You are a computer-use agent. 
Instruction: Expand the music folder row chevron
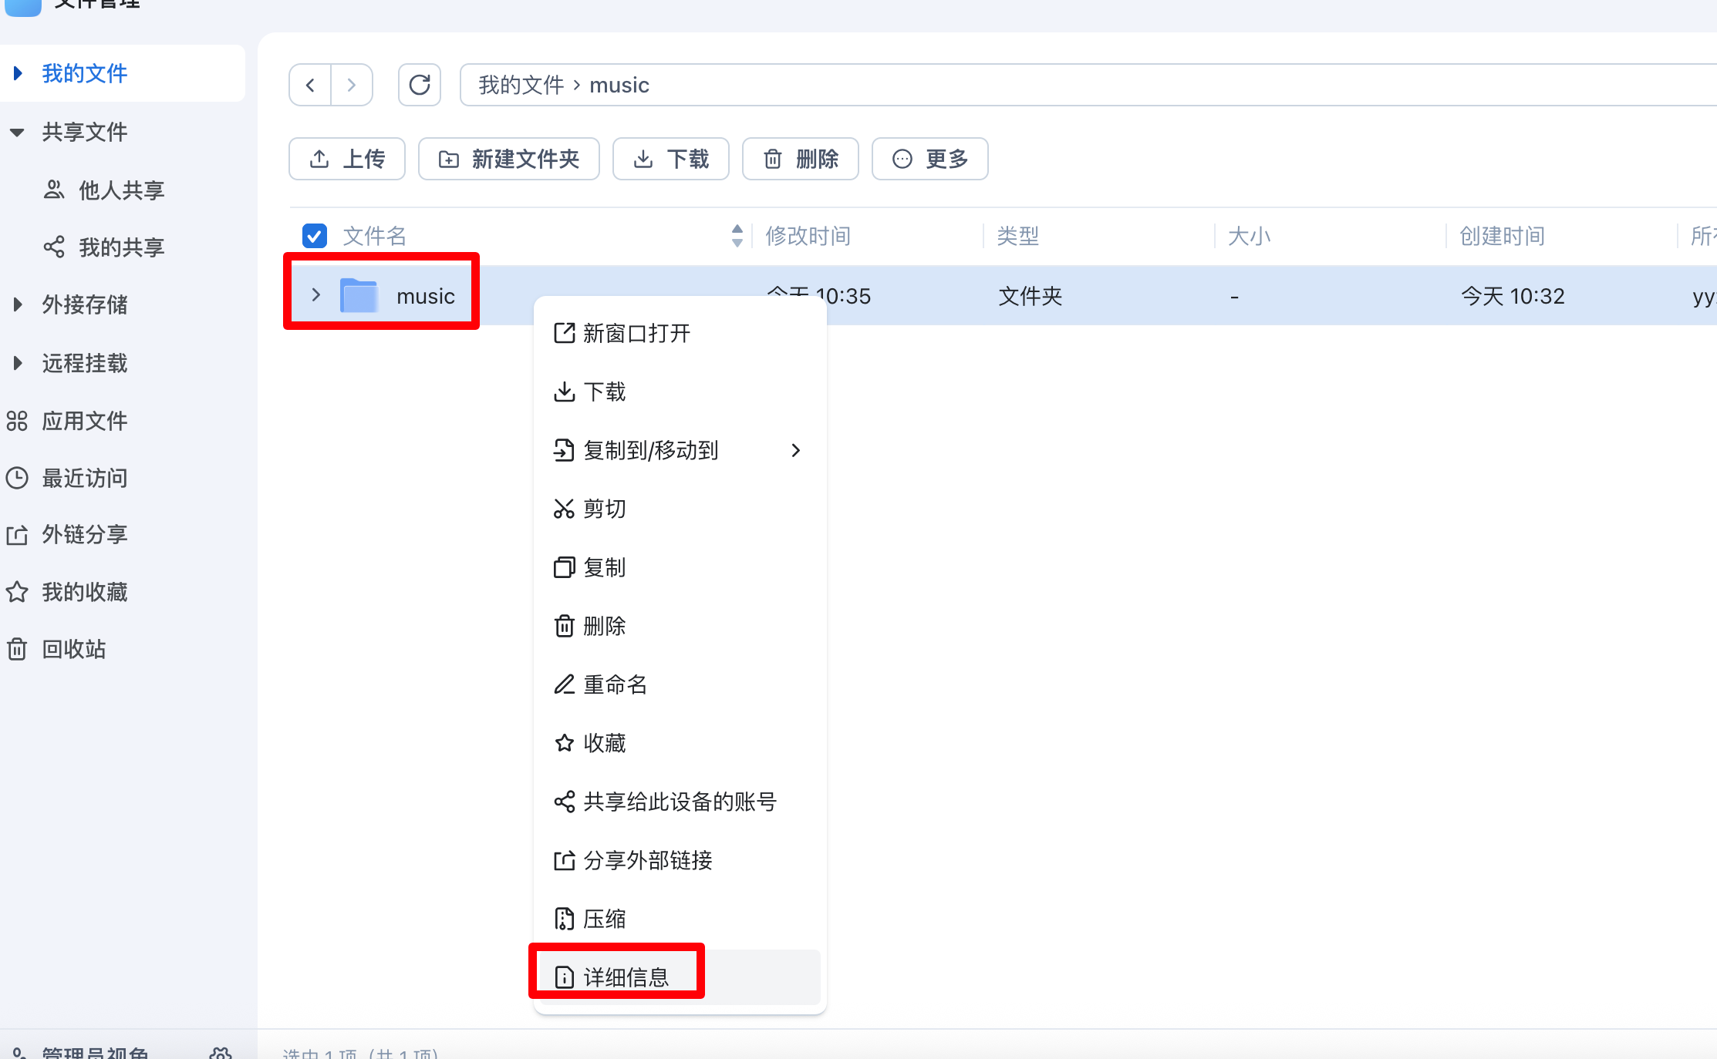pos(315,295)
